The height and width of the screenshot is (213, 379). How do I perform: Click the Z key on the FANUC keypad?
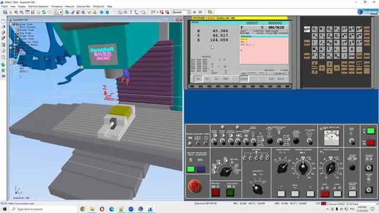[329, 36]
